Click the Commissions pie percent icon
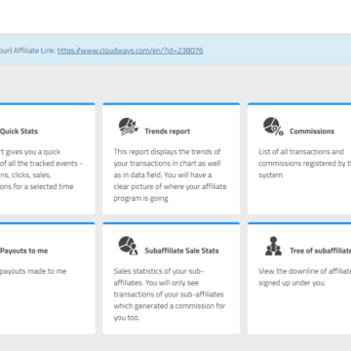Viewport: 351px width, 351px height. [x=273, y=127]
